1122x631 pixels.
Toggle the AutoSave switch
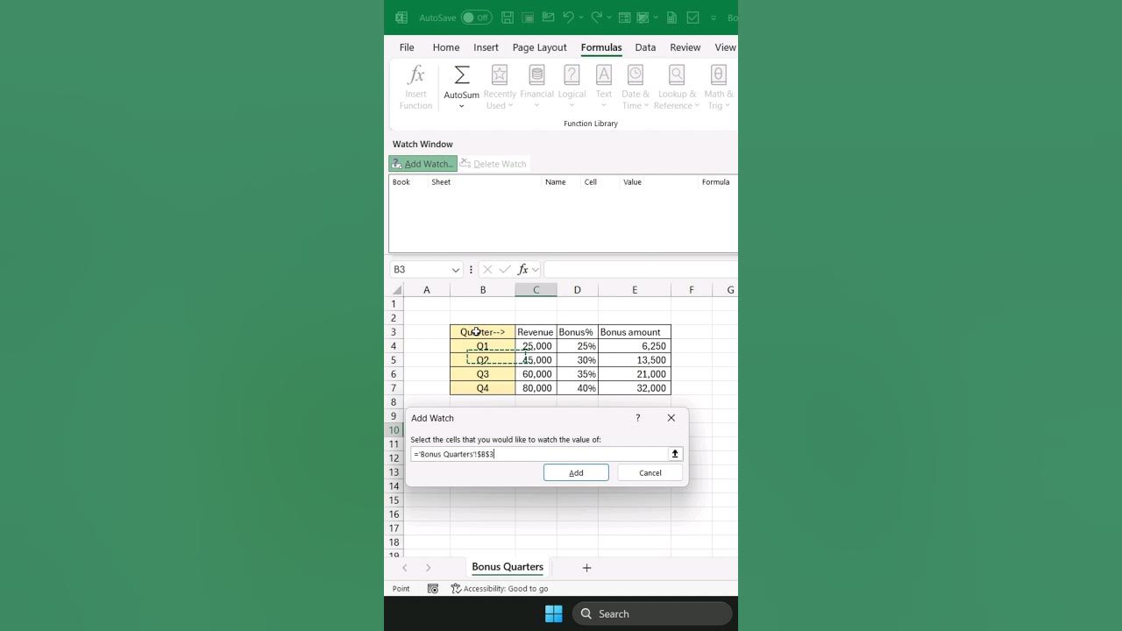(x=477, y=18)
